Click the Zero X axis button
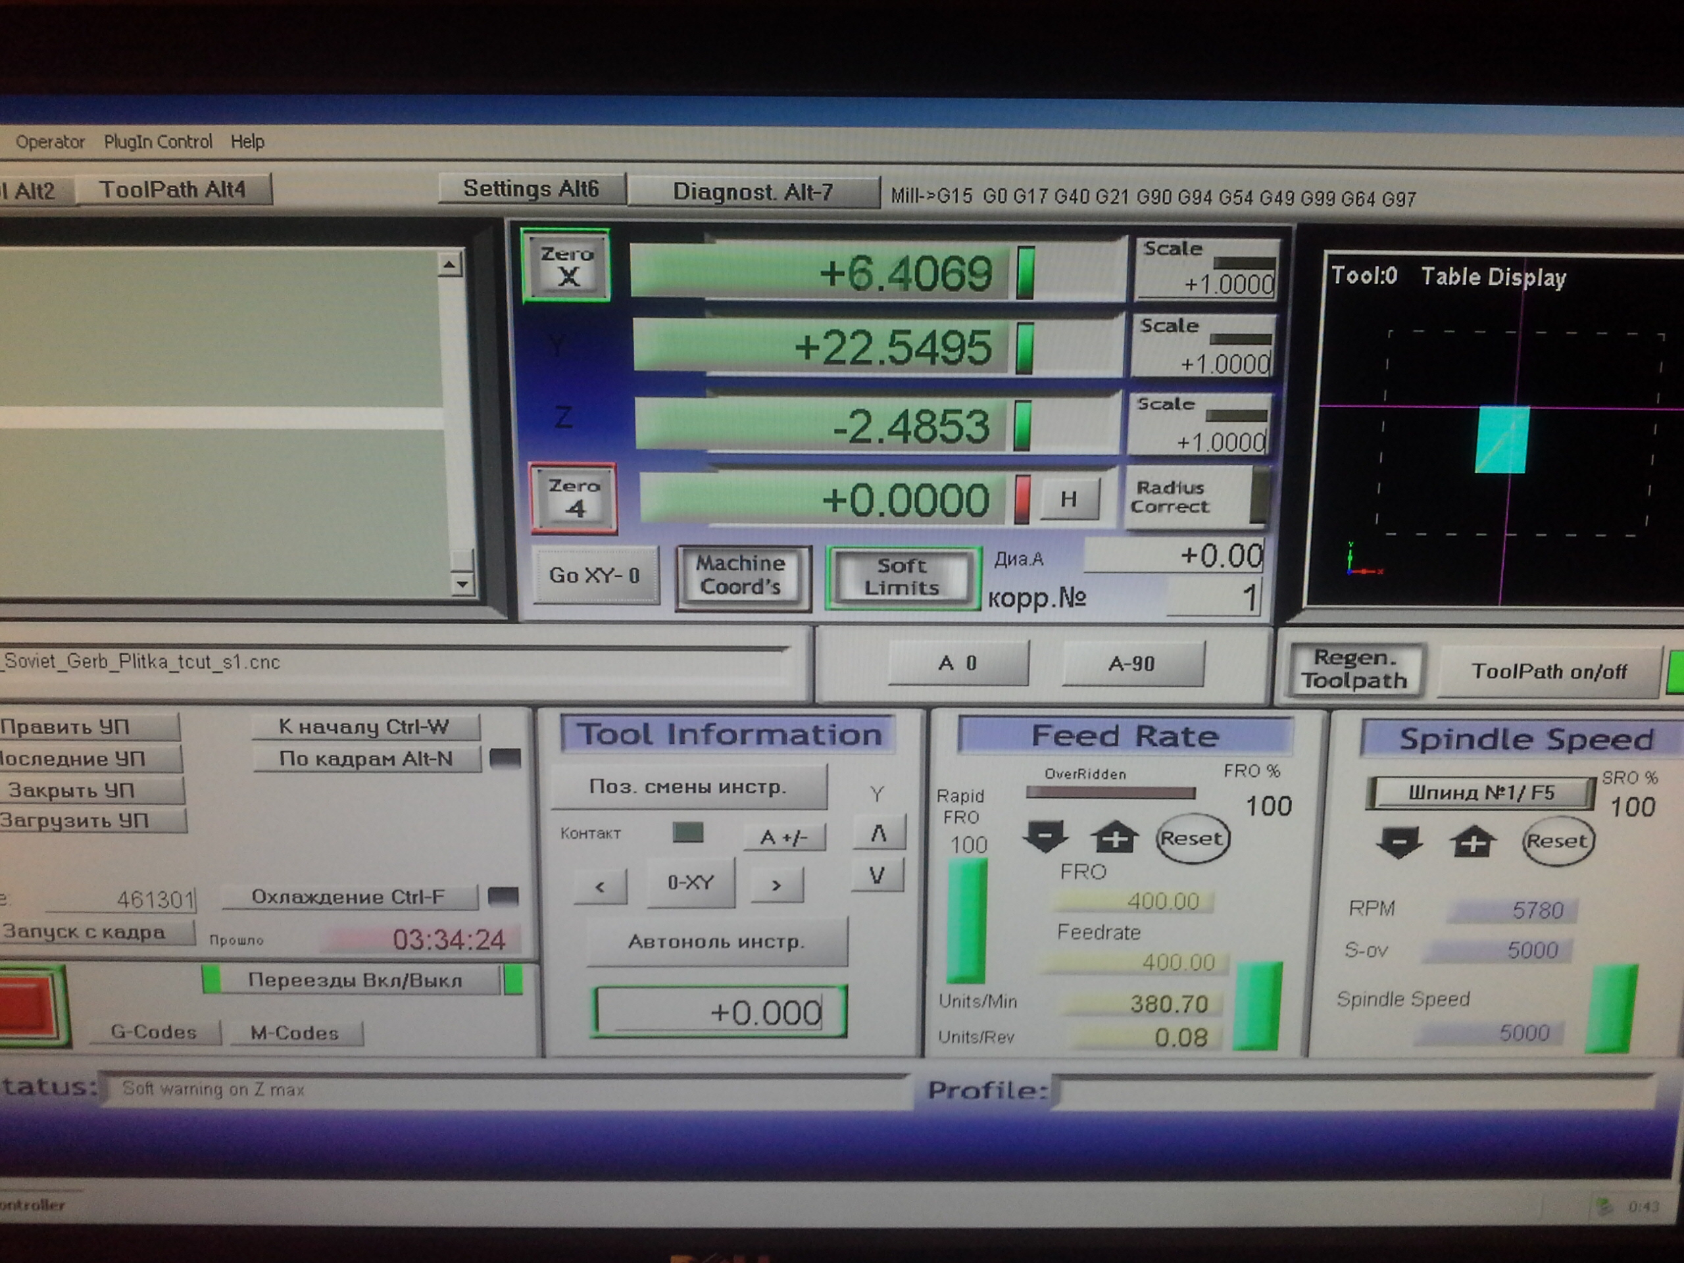The width and height of the screenshot is (1684, 1263). coord(566,266)
